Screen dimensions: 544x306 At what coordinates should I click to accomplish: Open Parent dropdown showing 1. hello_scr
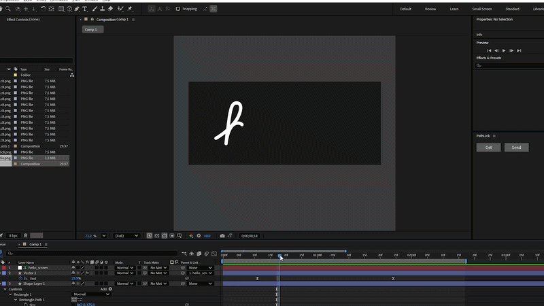tap(200, 273)
